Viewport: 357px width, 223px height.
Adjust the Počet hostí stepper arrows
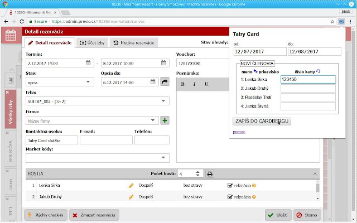coord(197,173)
